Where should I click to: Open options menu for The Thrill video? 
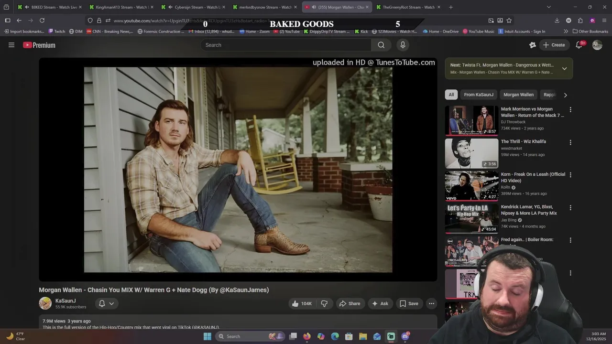[x=570, y=142]
